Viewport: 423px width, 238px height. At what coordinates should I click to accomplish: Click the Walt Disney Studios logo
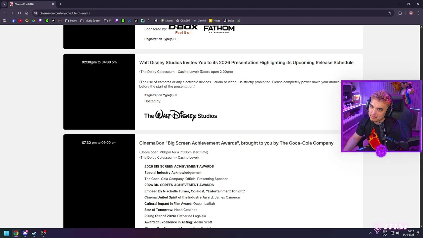click(180, 116)
